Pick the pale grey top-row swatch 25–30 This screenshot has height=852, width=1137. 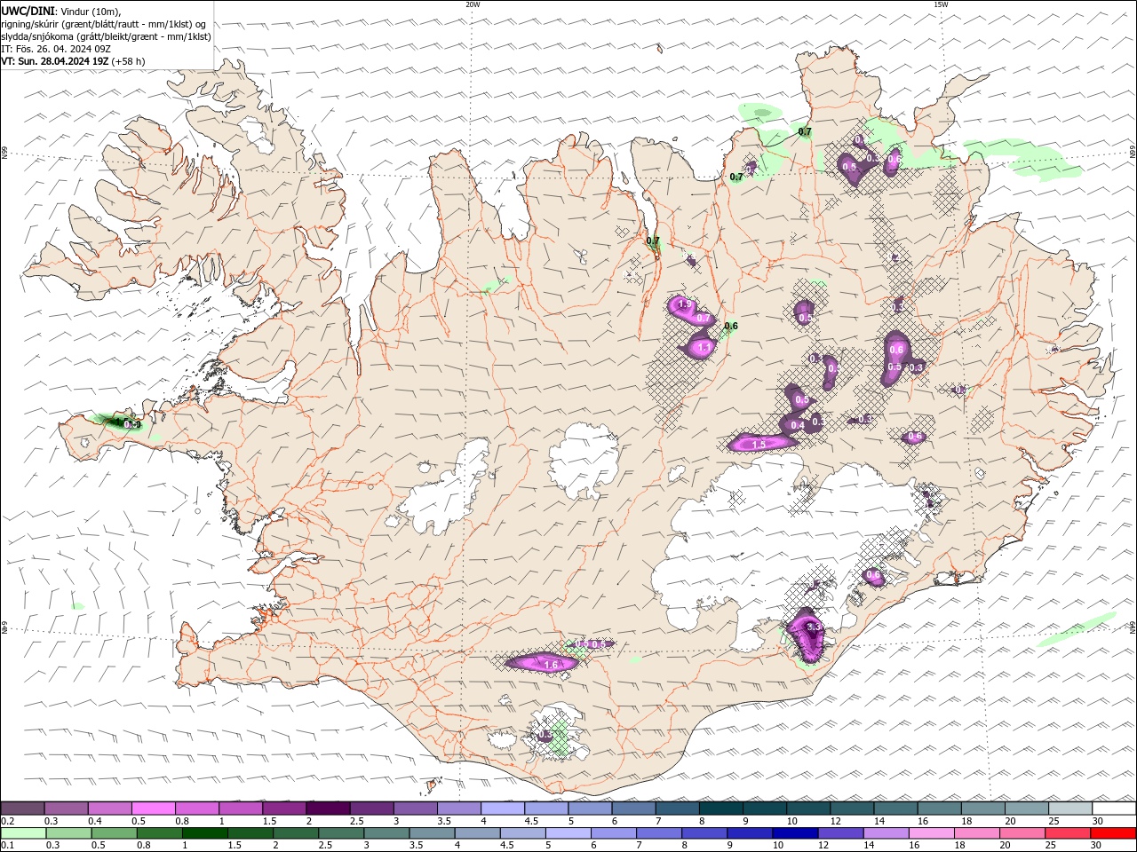pos(1069,809)
